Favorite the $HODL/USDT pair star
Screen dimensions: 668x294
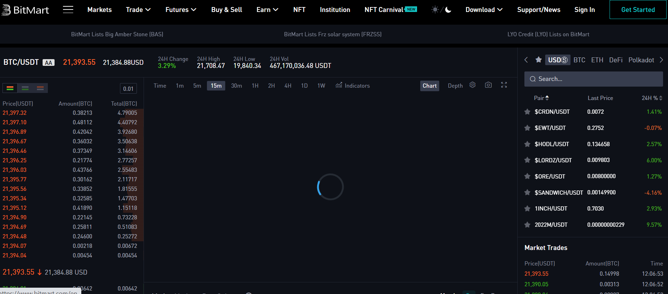click(x=527, y=144)
